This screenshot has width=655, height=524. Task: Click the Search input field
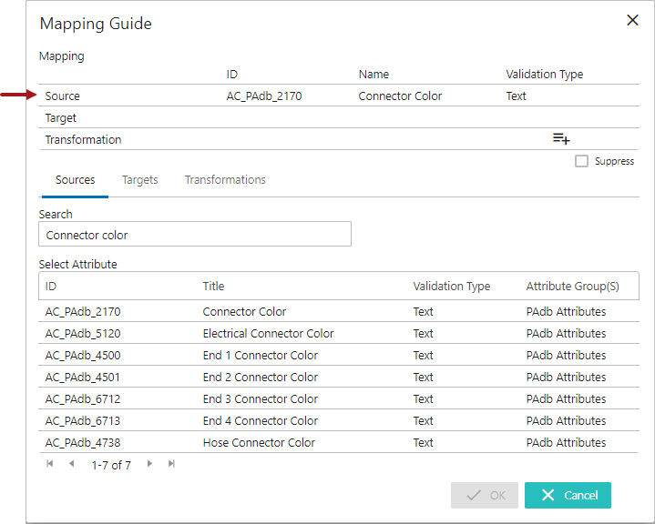pos(195,235)
